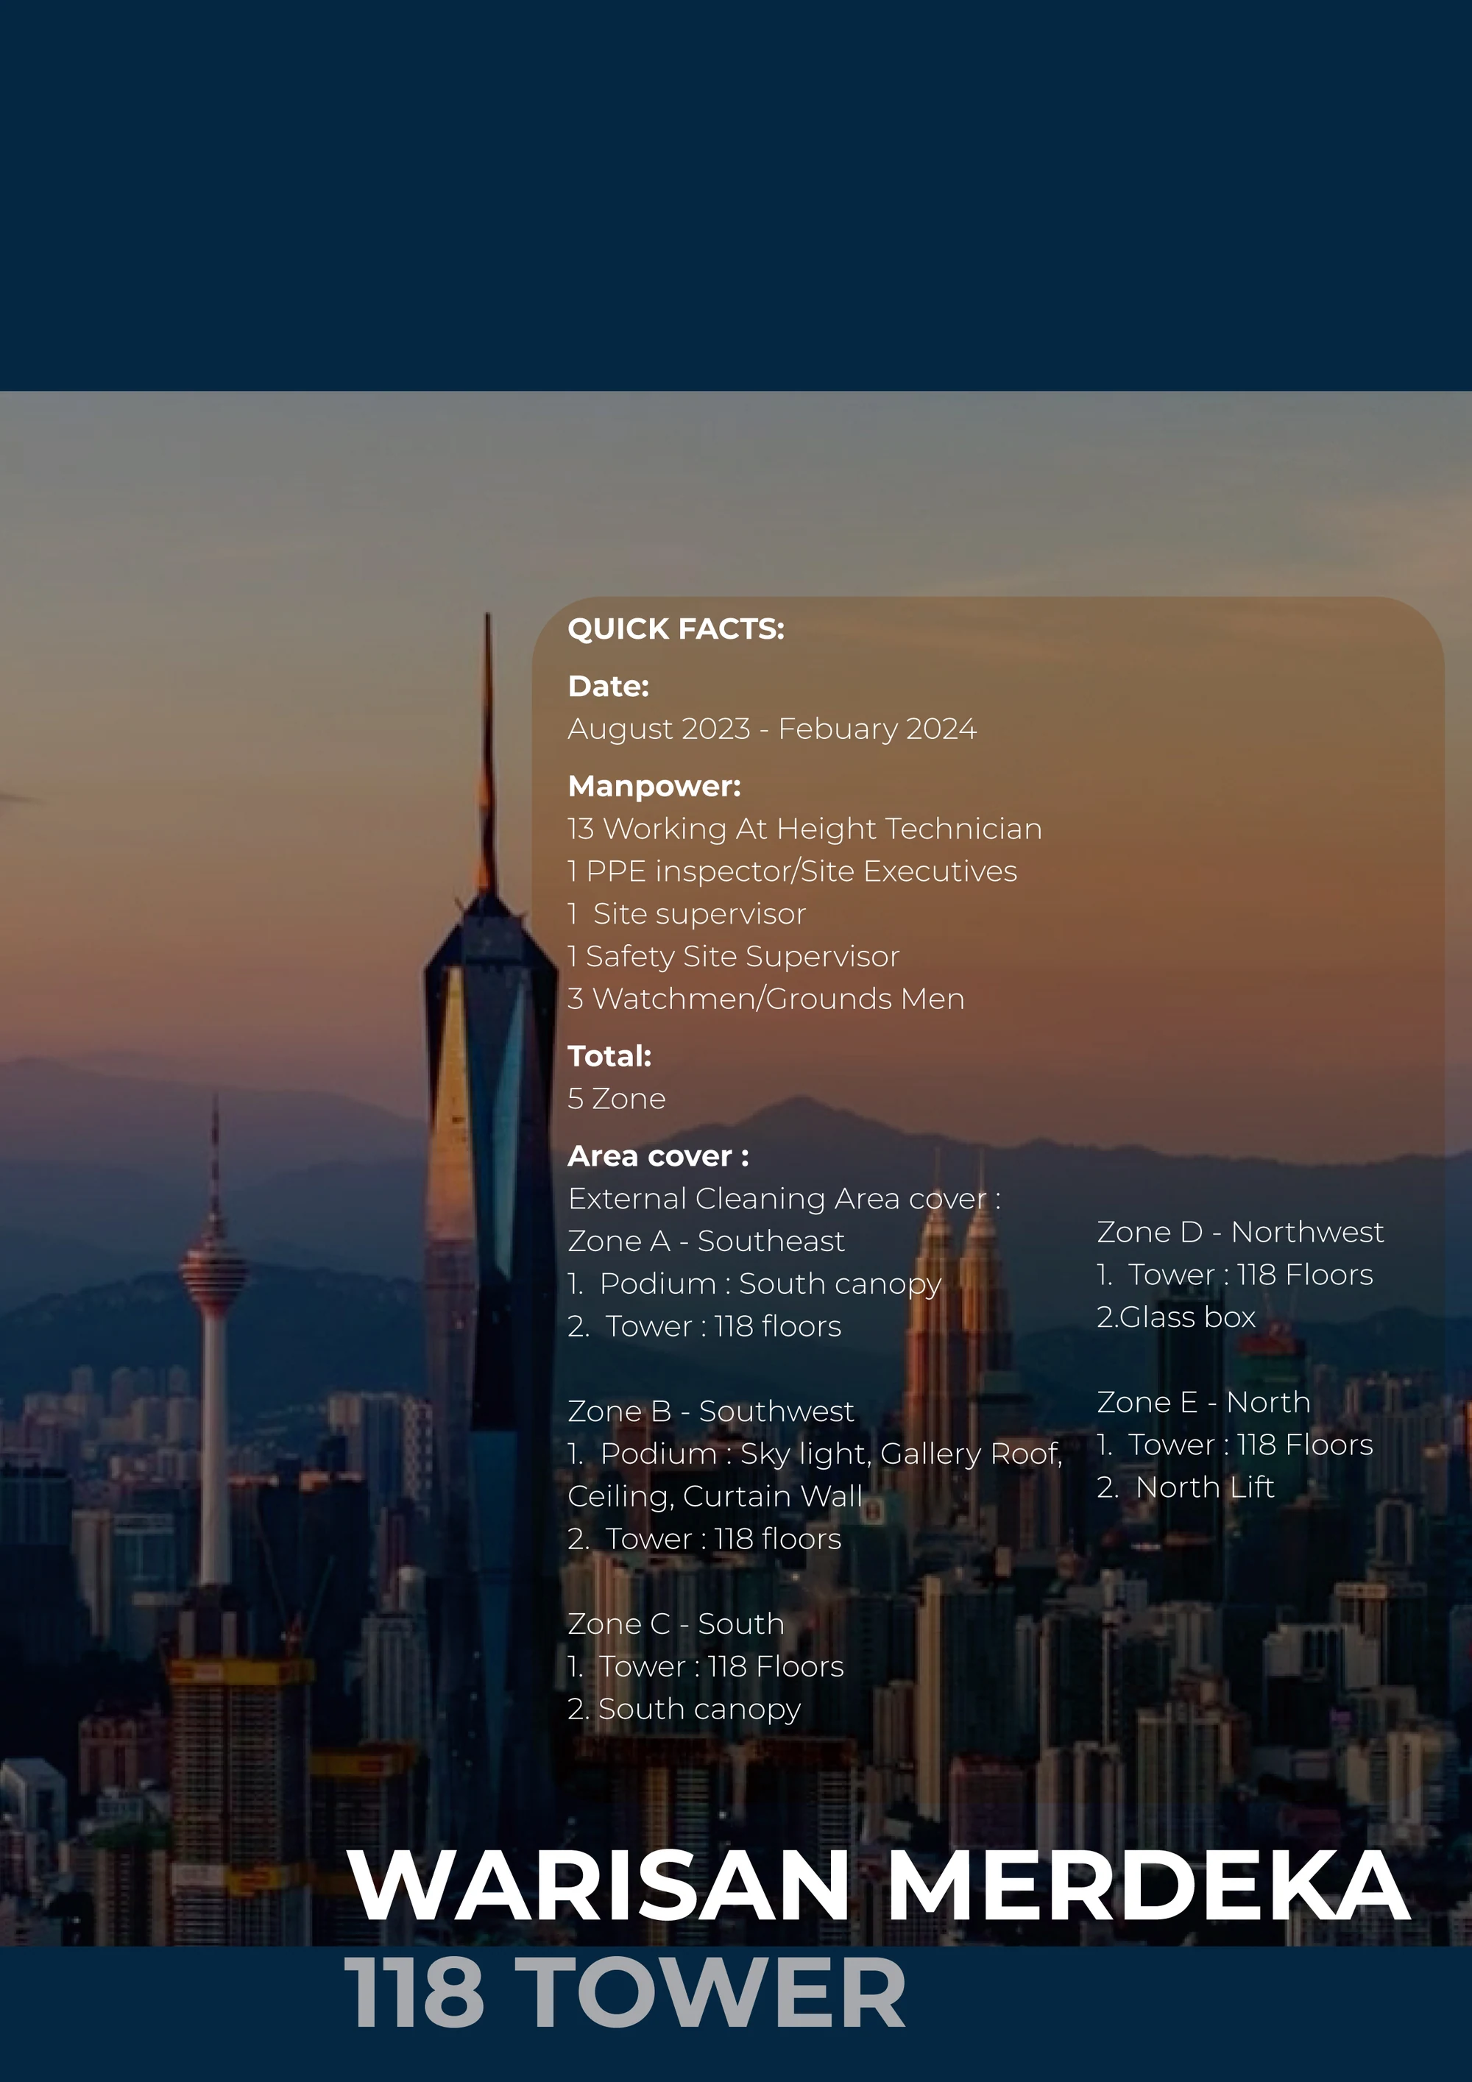The image size is (1472, 2082).
Task: Click the "Zone B - Southwest" heading
Action: [x=711, y=1412]
